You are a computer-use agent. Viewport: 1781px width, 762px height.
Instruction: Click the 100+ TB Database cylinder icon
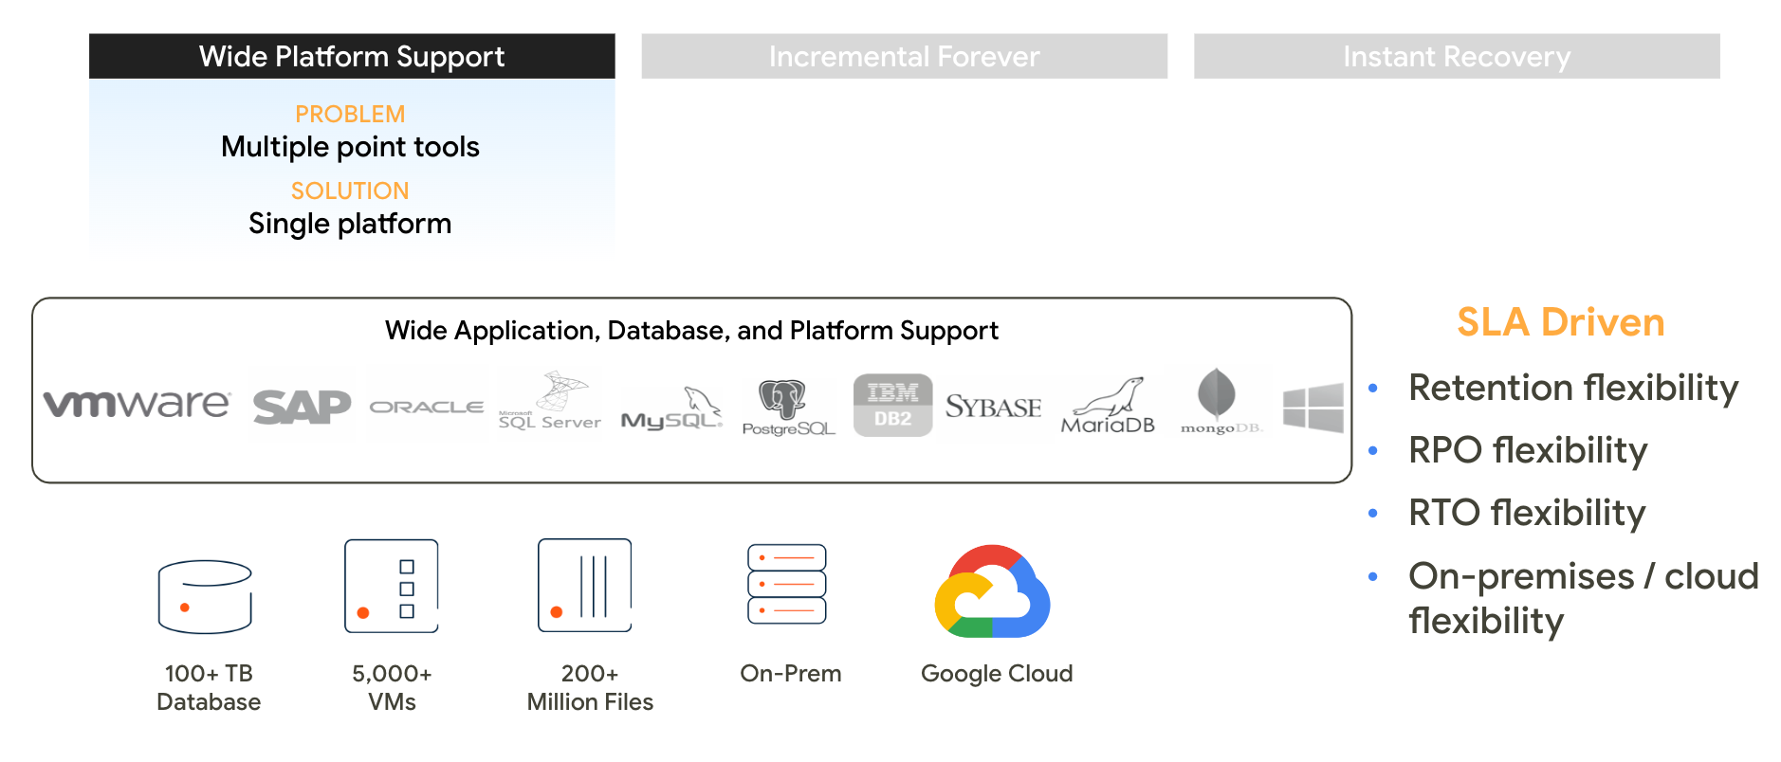click(x=205, y=597)
